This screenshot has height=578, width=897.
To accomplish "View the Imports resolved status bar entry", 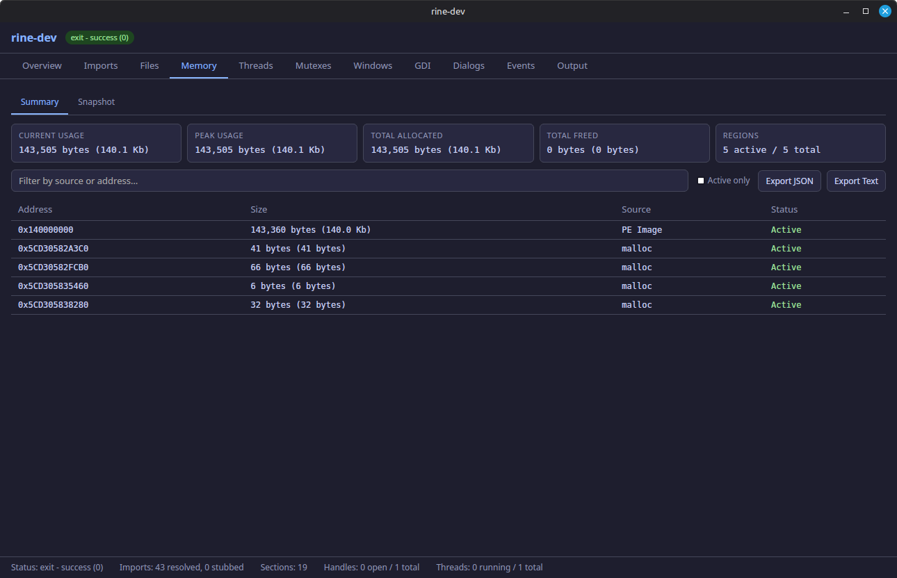I will click(x=181, y=567).
